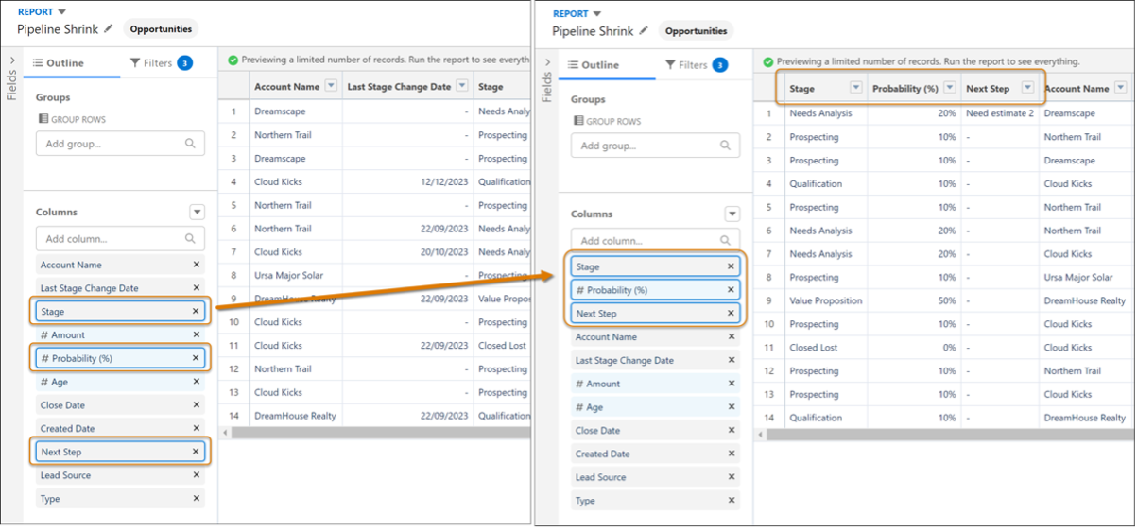Viewport: 1137px width, 531px height.
Task: Click pencil icon to rename left Pipeline Shrink report
Action: pyautogui.click(x=109, y=29)
